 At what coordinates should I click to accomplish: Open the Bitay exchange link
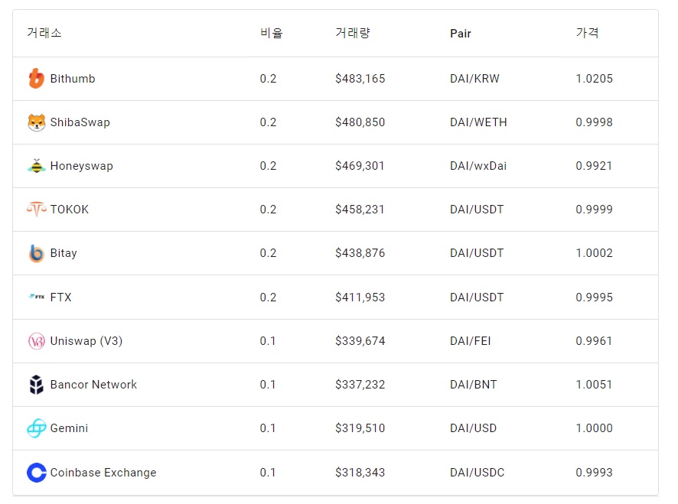tap(64, 253)
